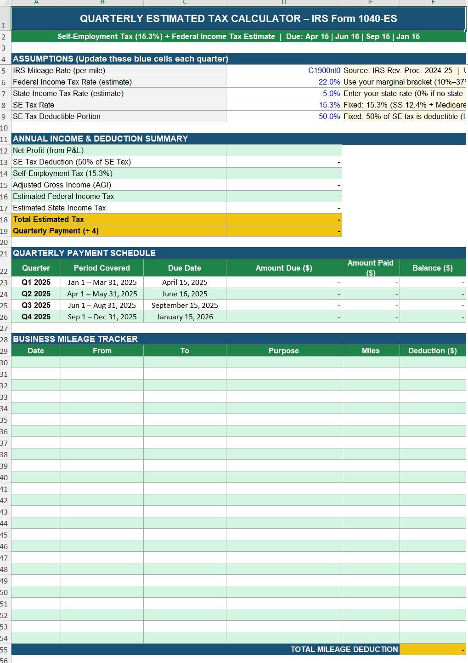Image resolution: width=468 pixels, height=663 pixels.
Task: Click the Jan 1 – Mar 31, 2025 period cell
Action: point(102,282)
